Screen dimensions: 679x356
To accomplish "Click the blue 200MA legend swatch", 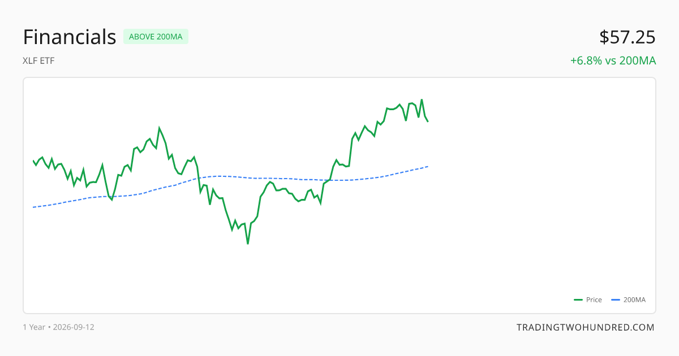I will [x=616, y=300].
